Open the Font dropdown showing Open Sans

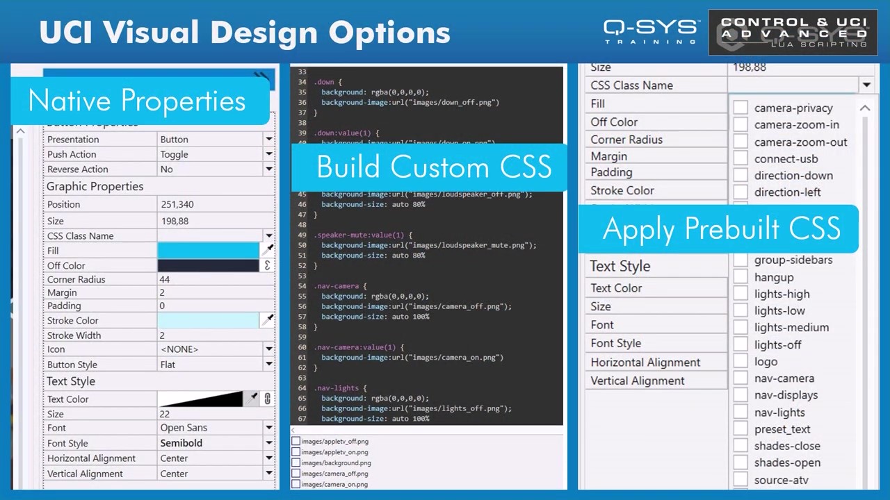(x=268, y=428)
